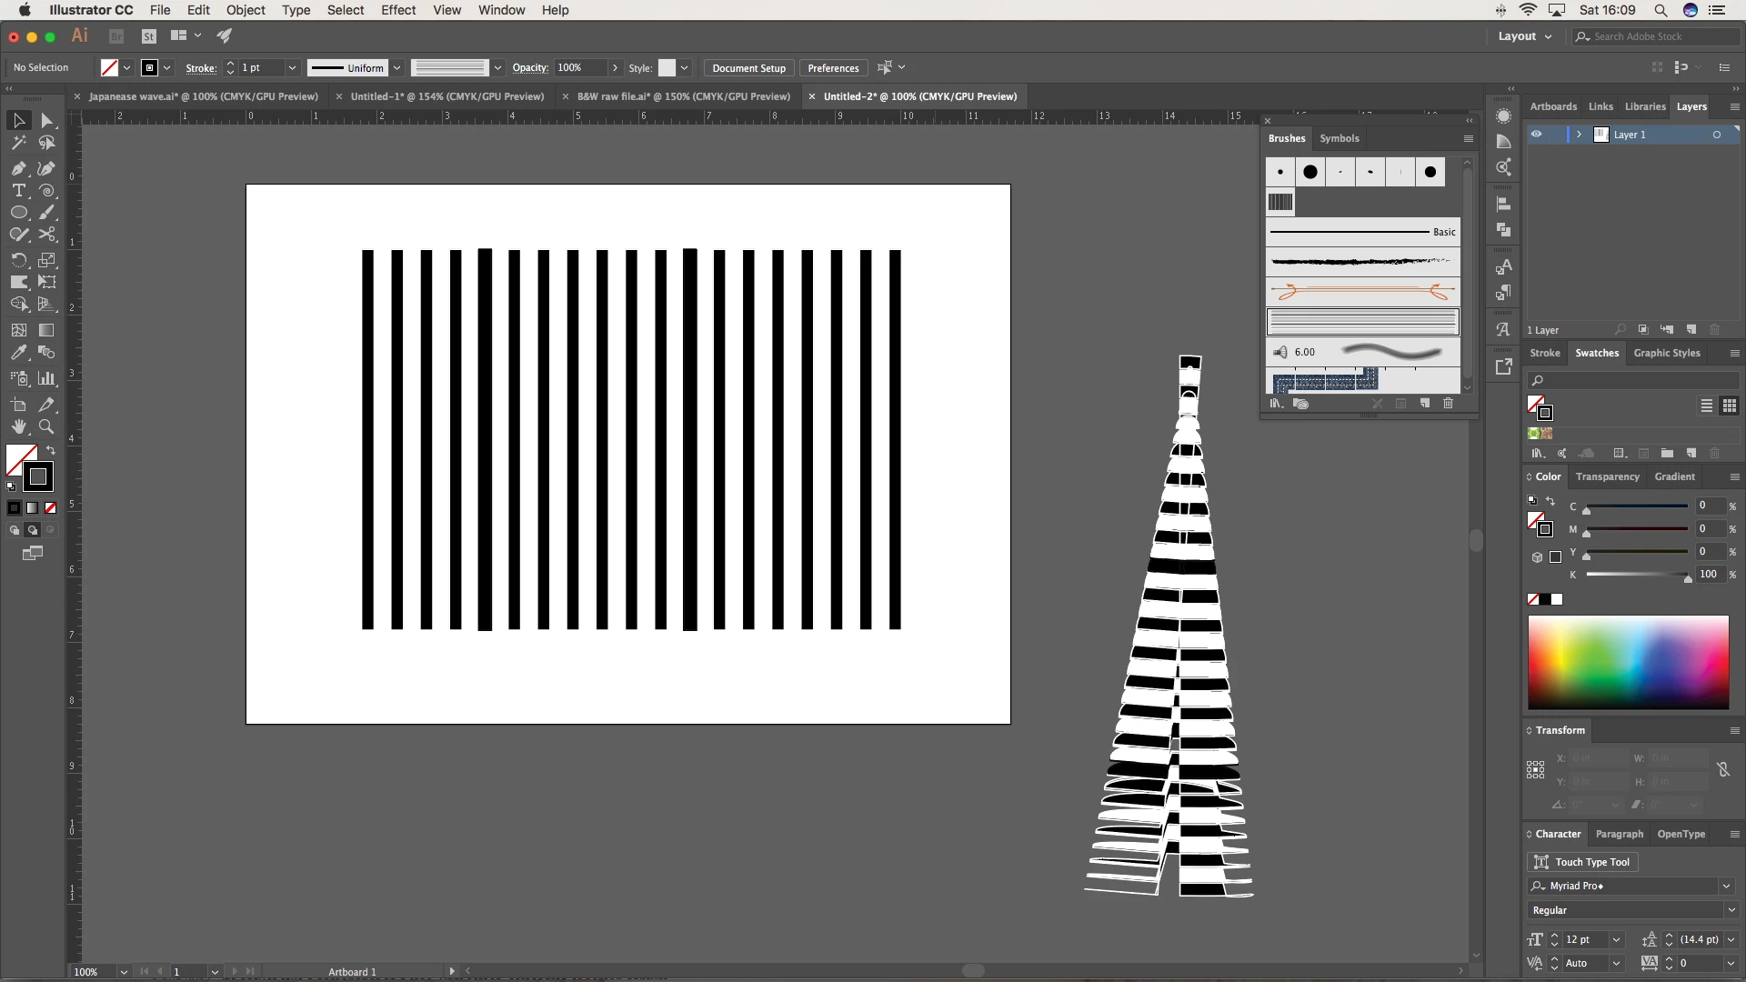Select the Eyedropper tool
Image resolution: width=1746 pixels, height=982 pixels.
pos(18,353)
